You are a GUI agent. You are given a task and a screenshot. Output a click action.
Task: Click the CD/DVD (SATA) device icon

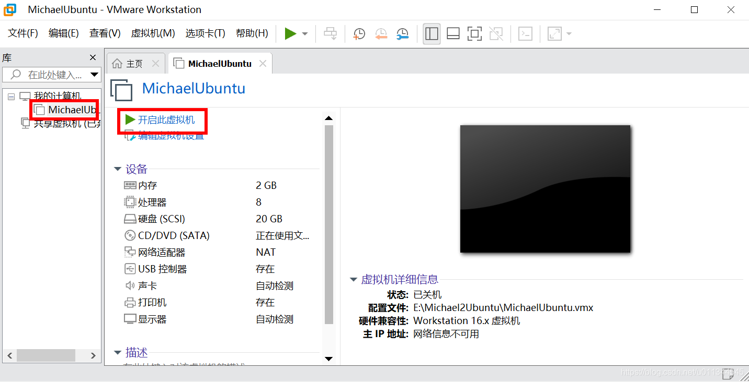(x=130, y=235)
